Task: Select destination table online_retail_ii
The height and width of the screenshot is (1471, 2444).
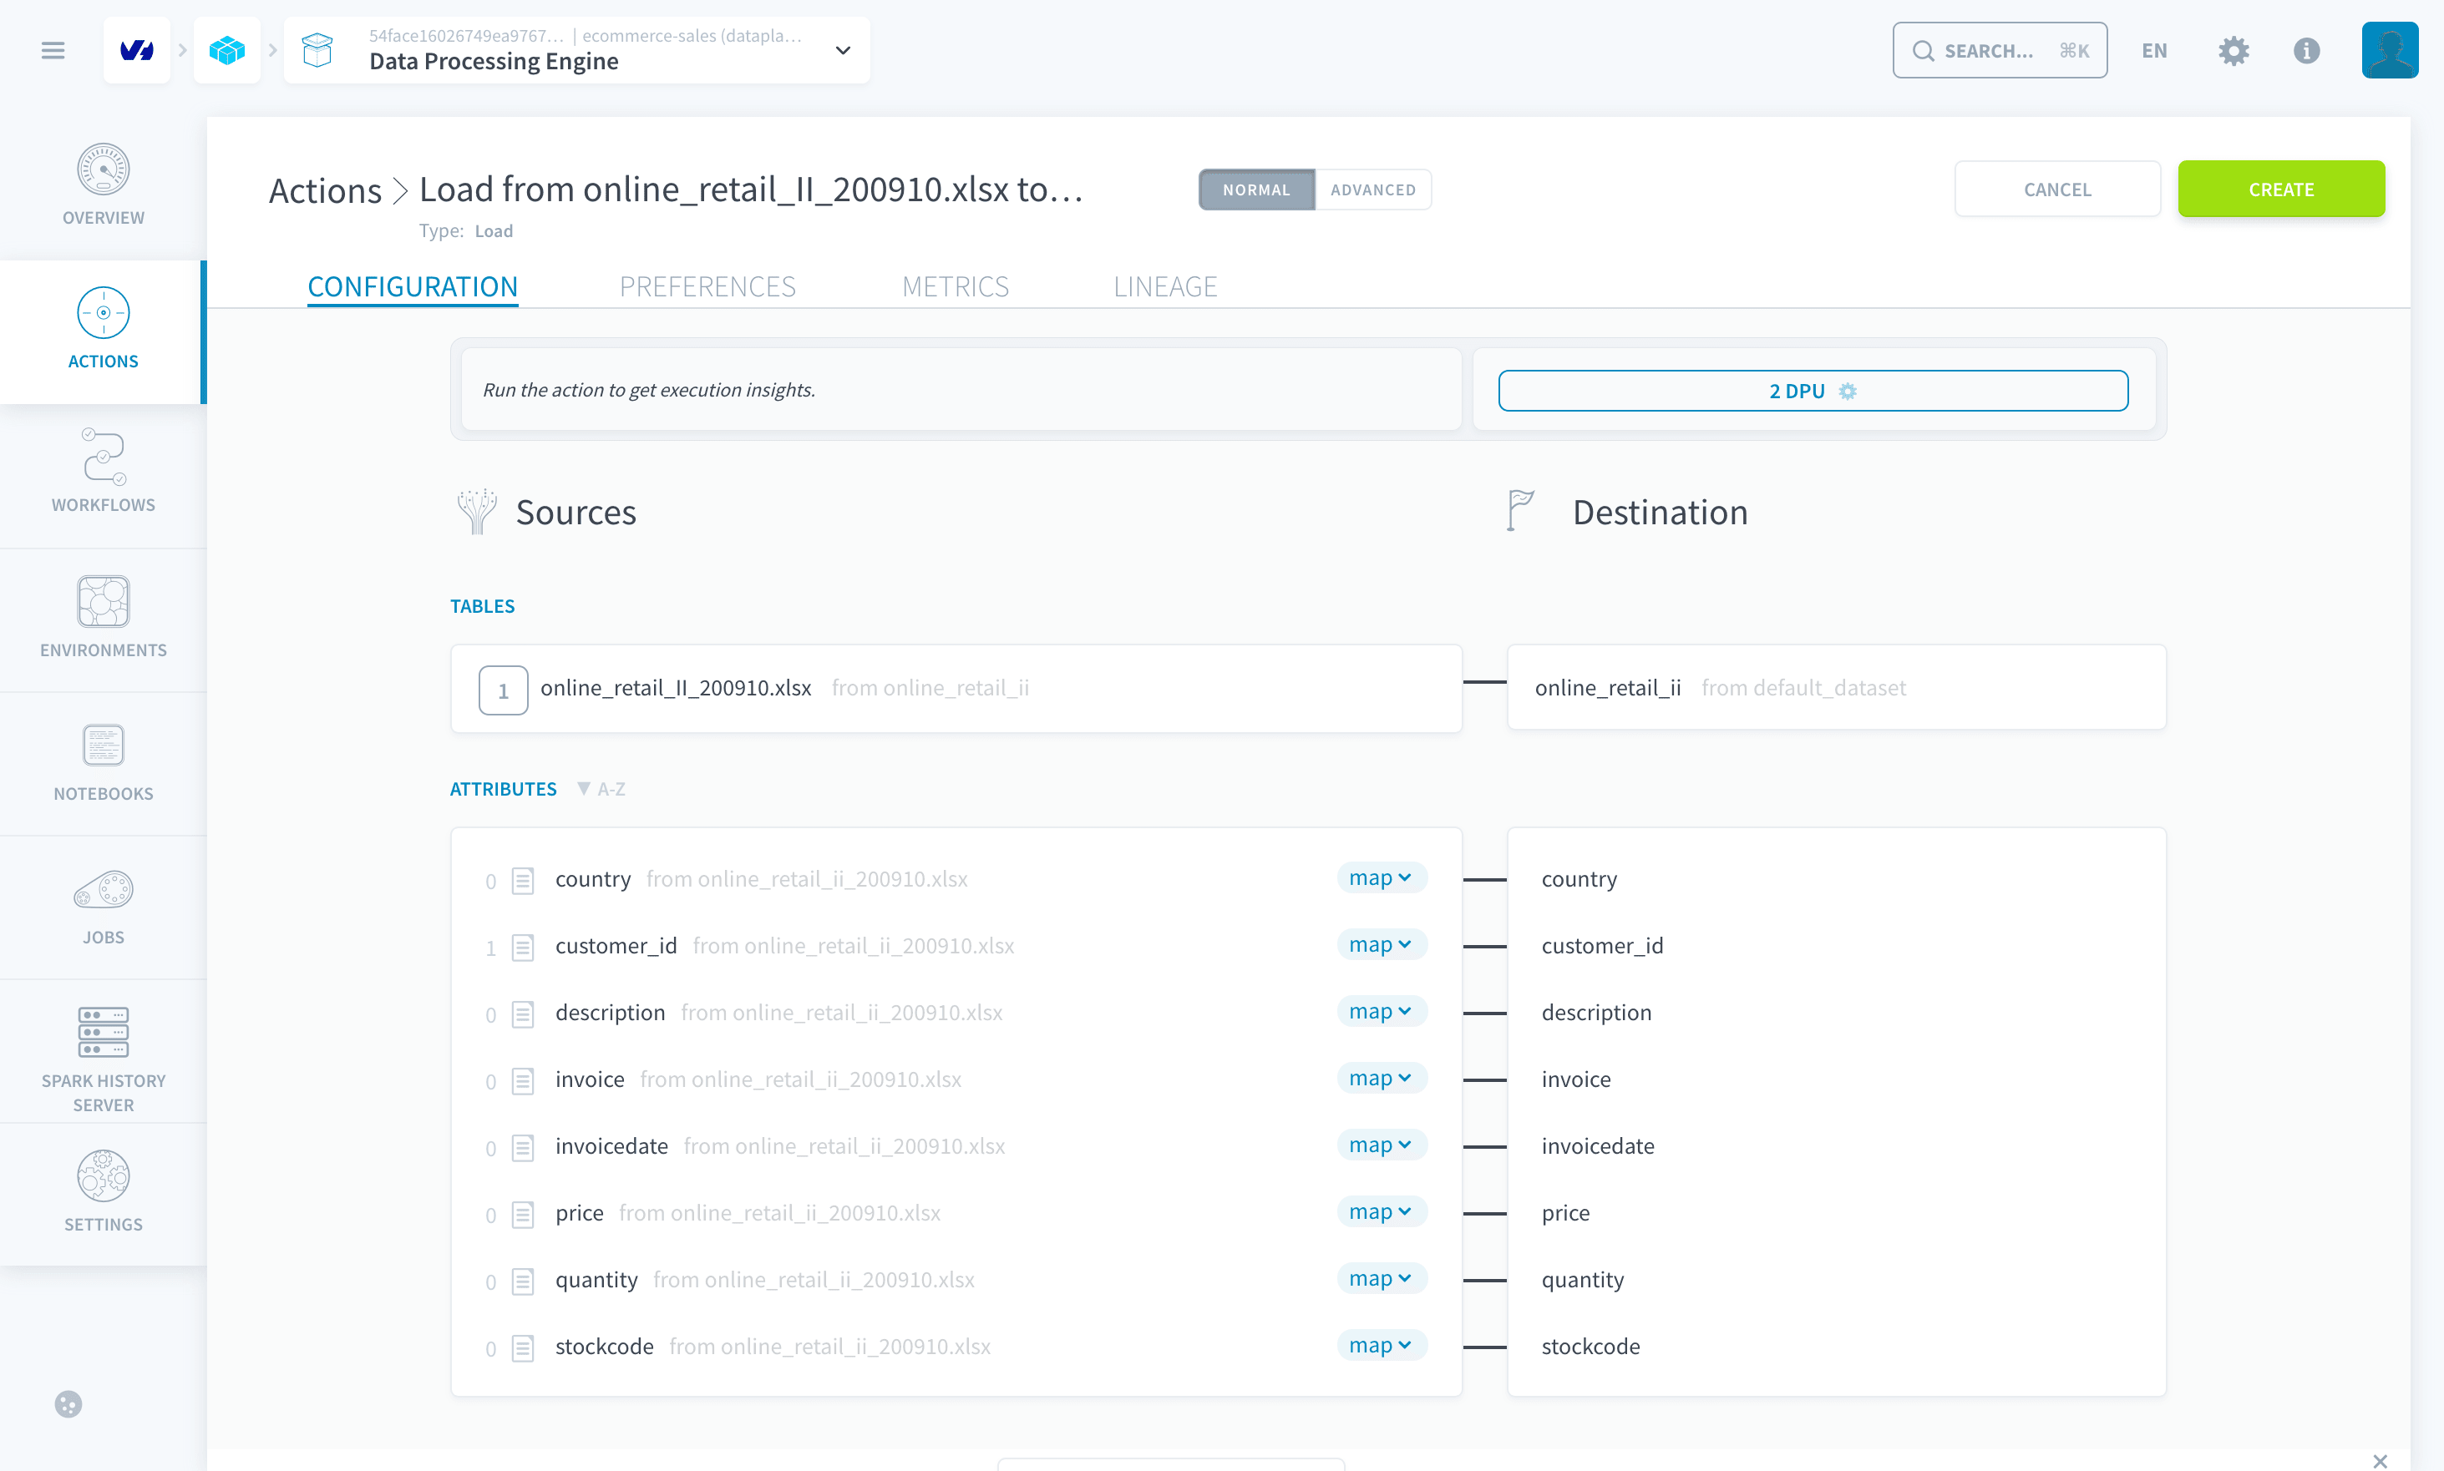Action: click(1836, 688)
